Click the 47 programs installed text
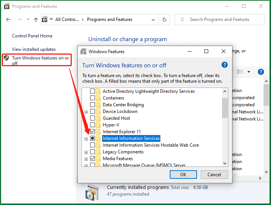271x205 pixels. (128, 194)
